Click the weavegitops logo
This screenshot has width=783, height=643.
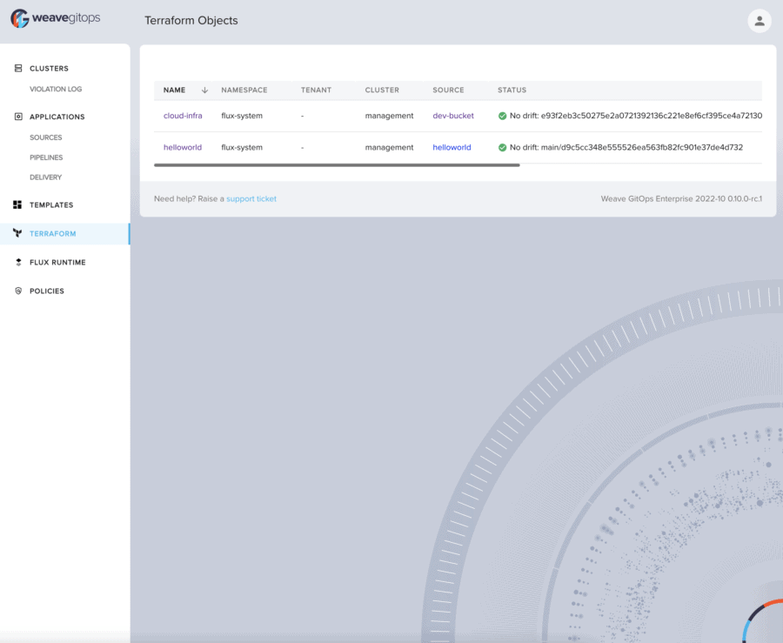(x=57, y=17)
